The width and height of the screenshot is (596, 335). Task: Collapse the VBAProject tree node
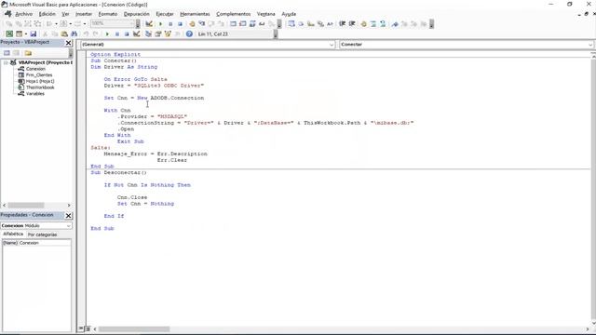click(x=6, y=62)
